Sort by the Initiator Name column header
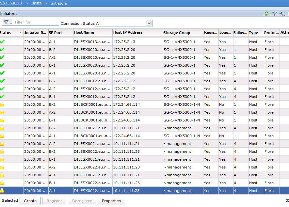 click(x=36, y=32)
